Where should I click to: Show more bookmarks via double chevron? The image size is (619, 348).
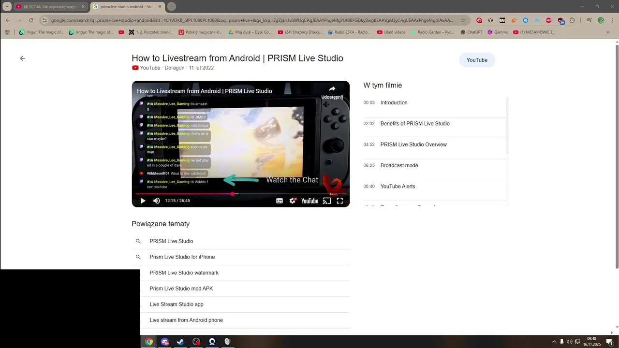point(608,32)
